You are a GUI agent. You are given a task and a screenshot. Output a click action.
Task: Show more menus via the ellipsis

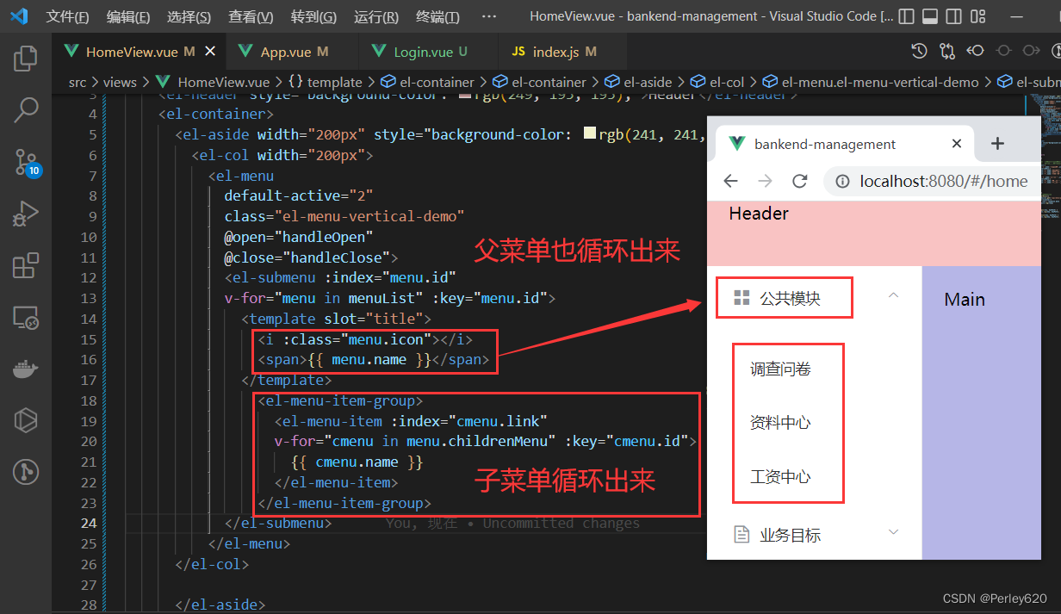pos(489,16)
